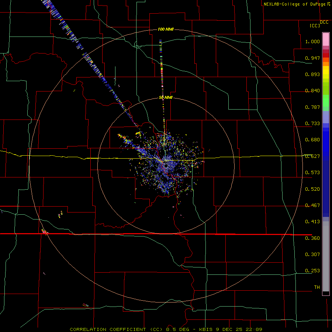Select the 0.627 scale value
This screenshot has width=332, height=332.
pyautogui.click(x=312, y=156)
